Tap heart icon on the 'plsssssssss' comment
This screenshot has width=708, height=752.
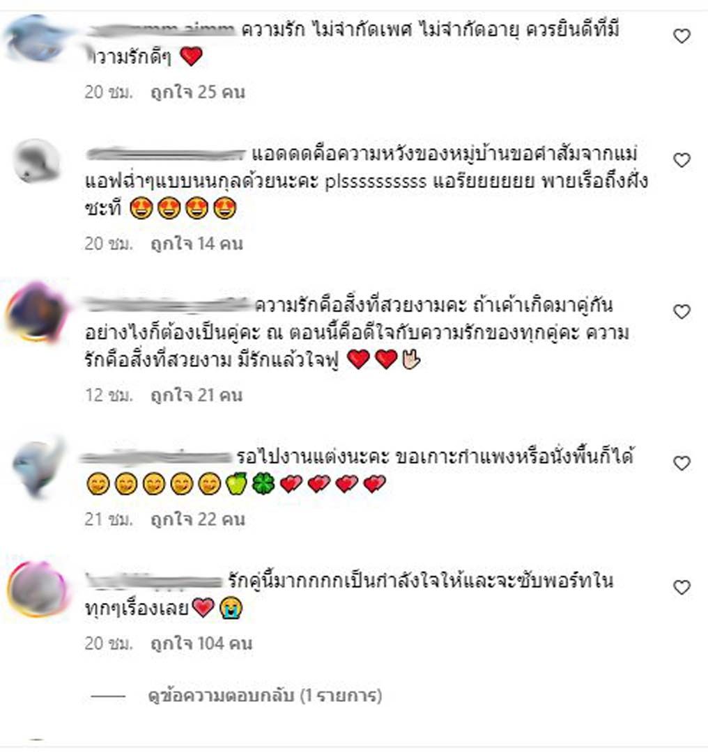[x=682, y=159]
